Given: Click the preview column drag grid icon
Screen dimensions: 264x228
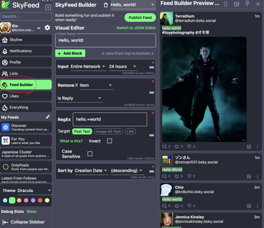Looking at the screenshot, I should [226, 4].
